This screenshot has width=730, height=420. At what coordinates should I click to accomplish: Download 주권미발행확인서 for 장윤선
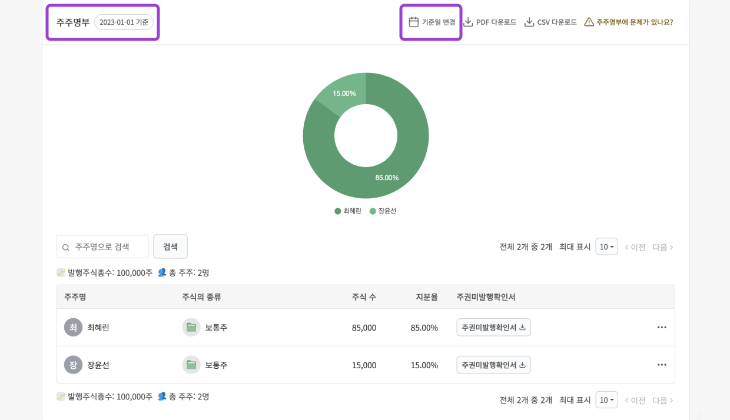click(493, 365)
